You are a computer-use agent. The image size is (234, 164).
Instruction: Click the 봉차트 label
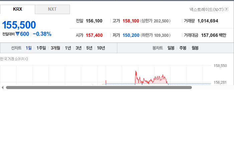(157, 48)
